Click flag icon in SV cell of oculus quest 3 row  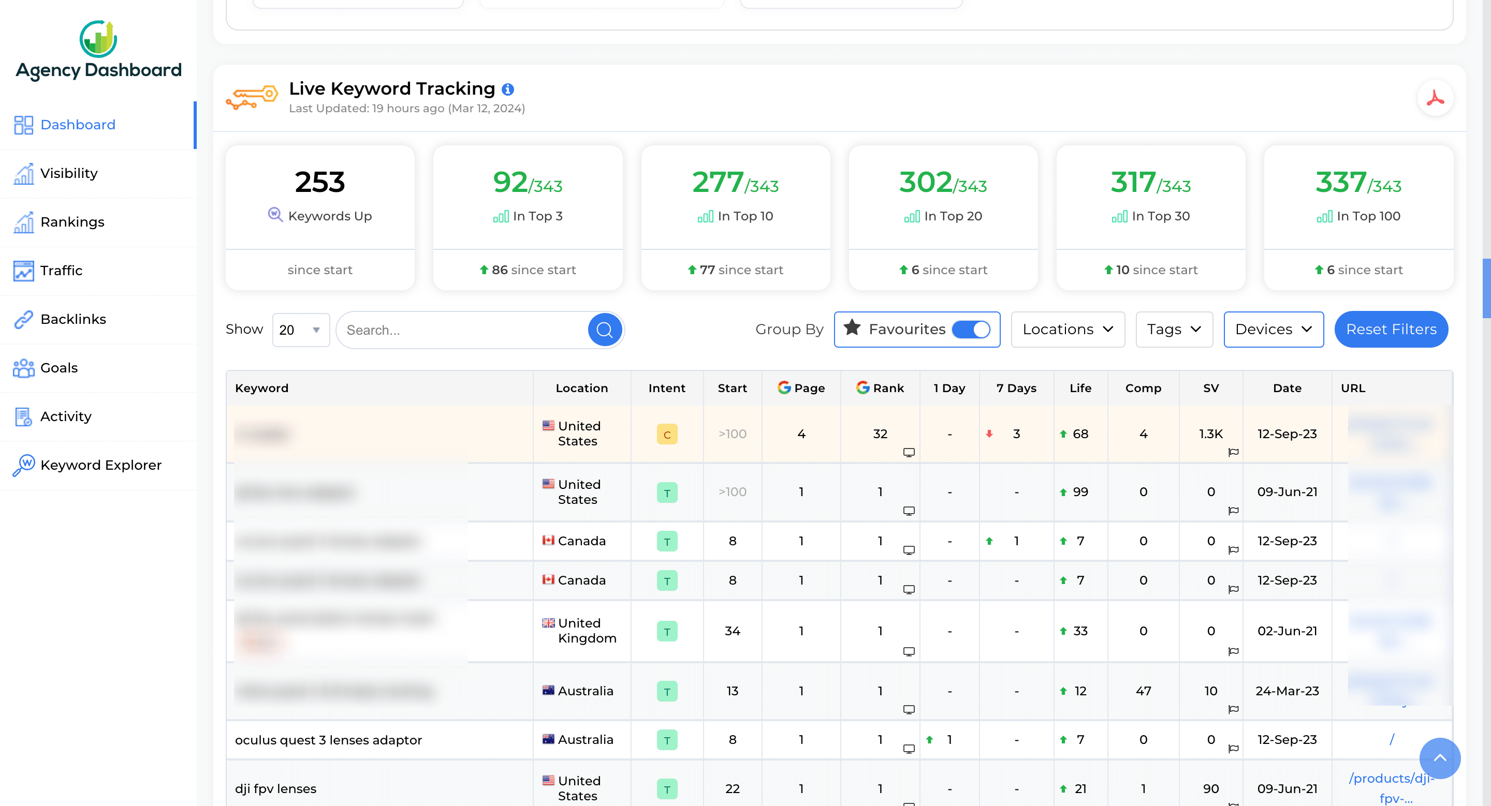pyautogui.click(x=1233, y=749)
